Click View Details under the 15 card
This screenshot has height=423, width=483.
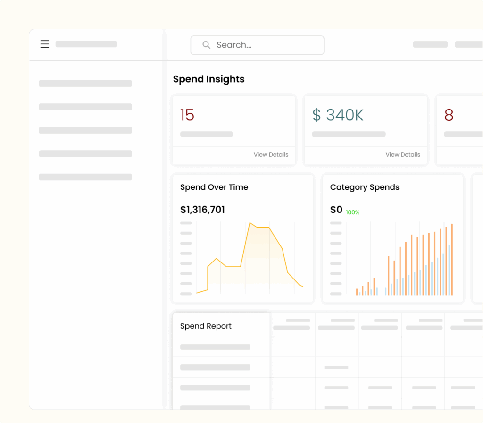(271, 154)
